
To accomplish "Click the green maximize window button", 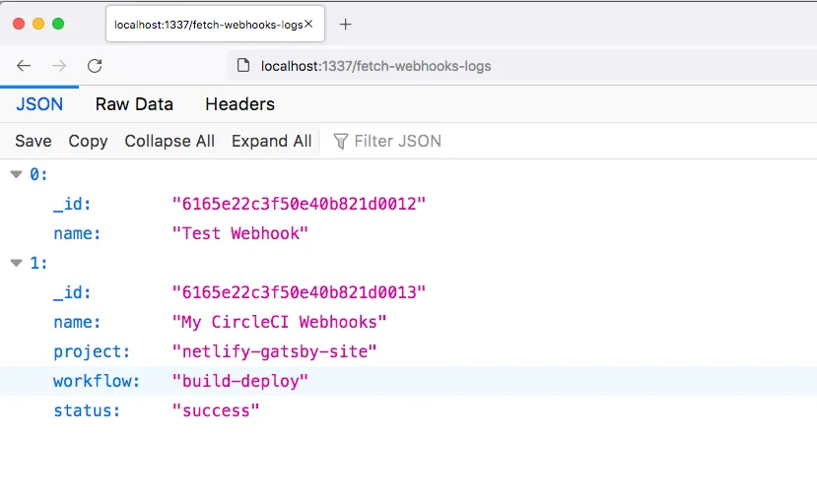I will [58, 24].
